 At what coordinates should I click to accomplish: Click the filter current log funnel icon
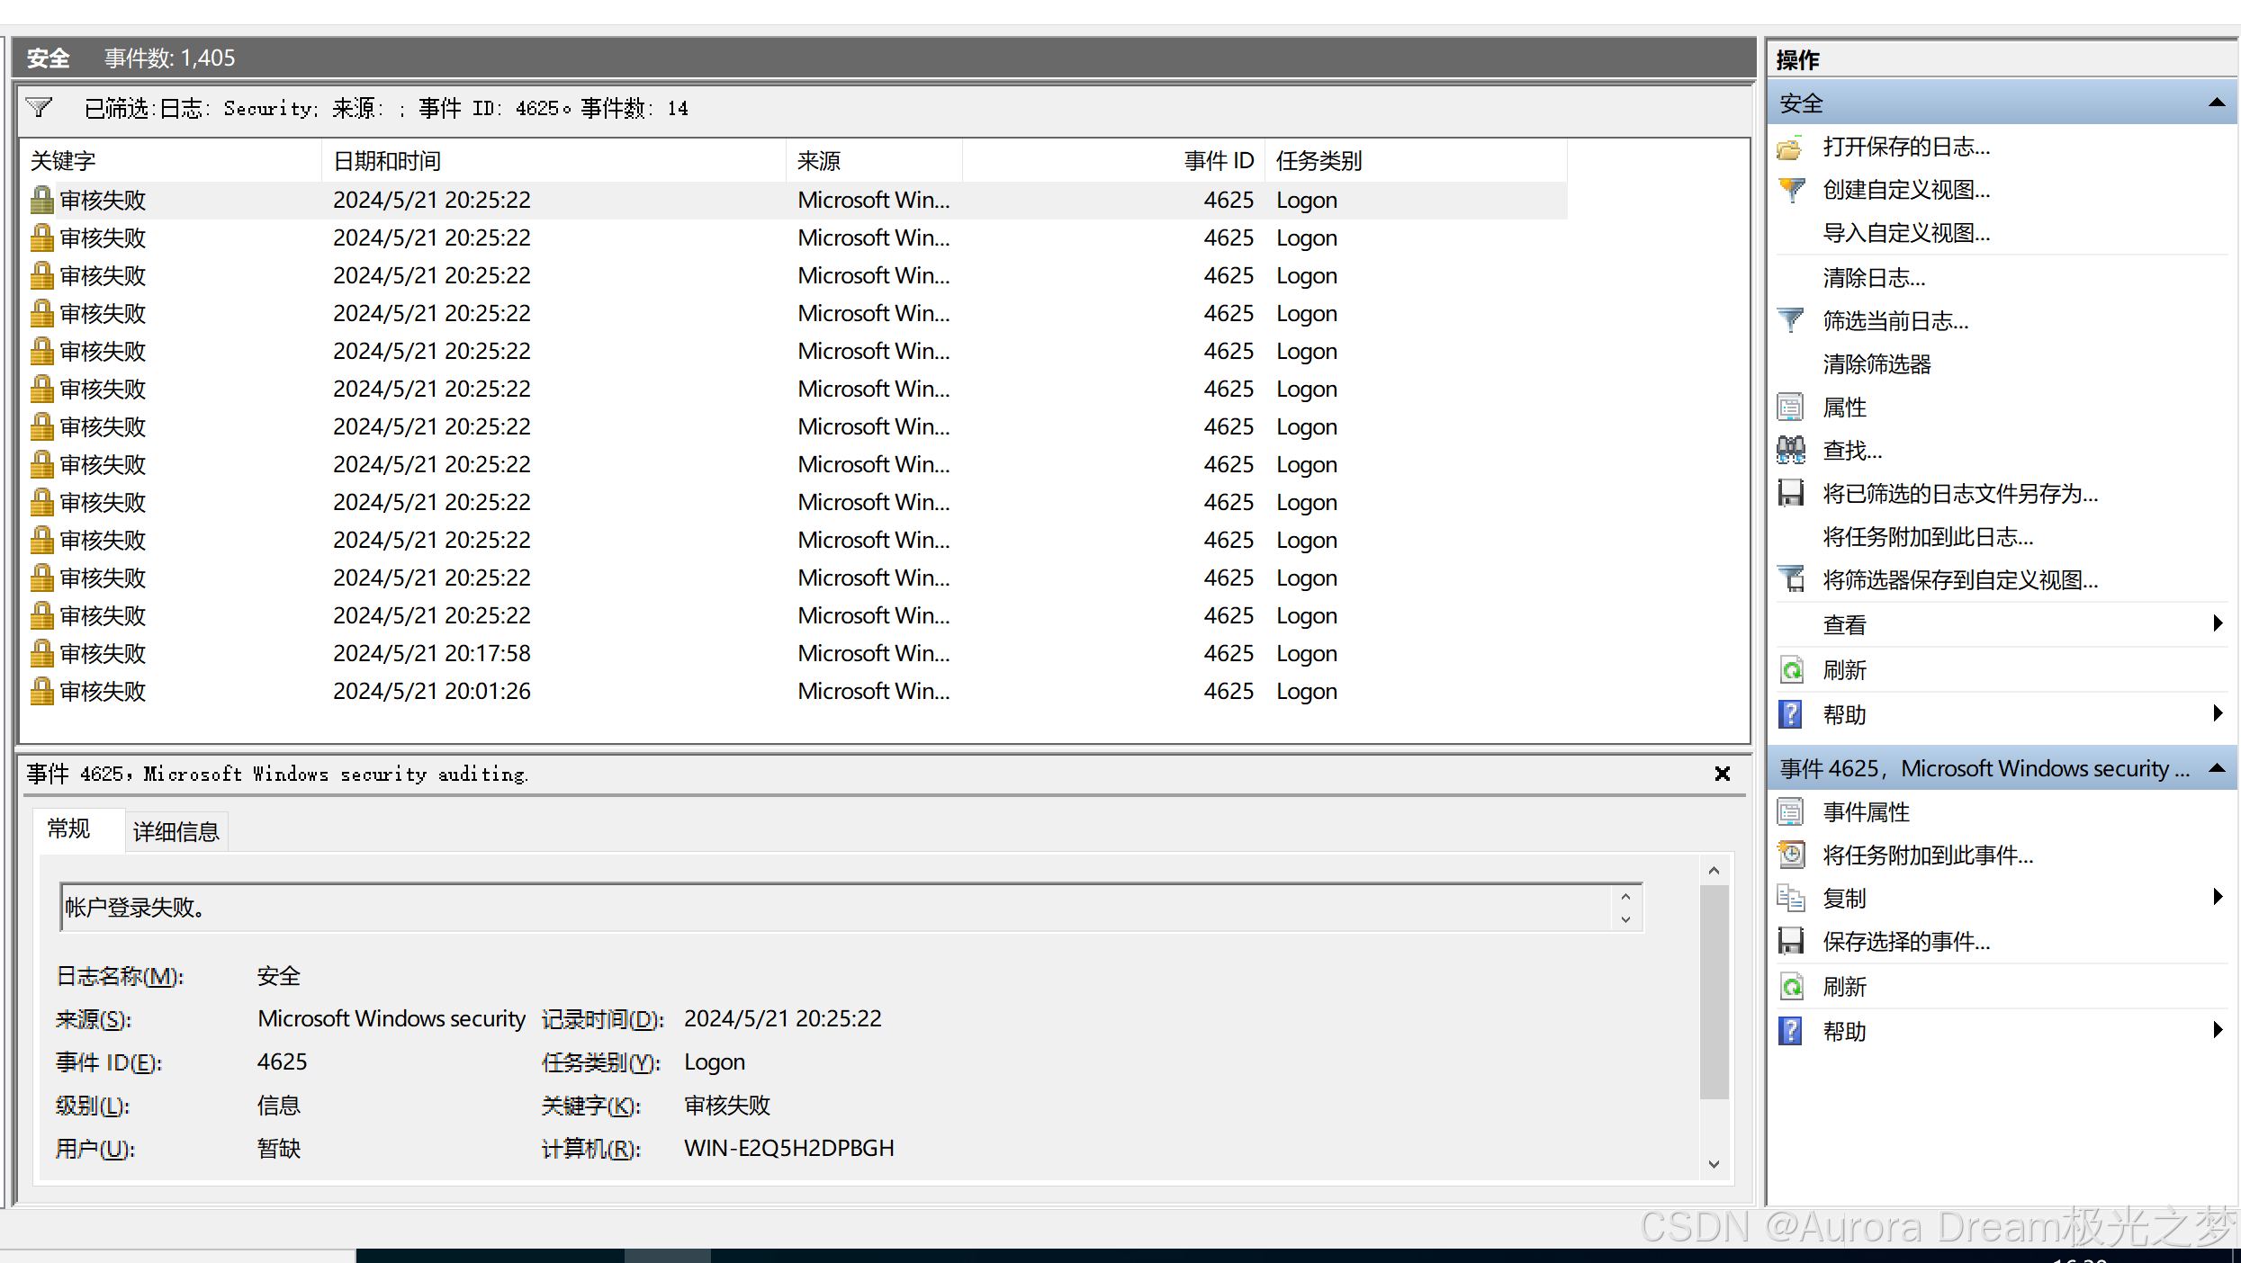tap(1790, 321)
